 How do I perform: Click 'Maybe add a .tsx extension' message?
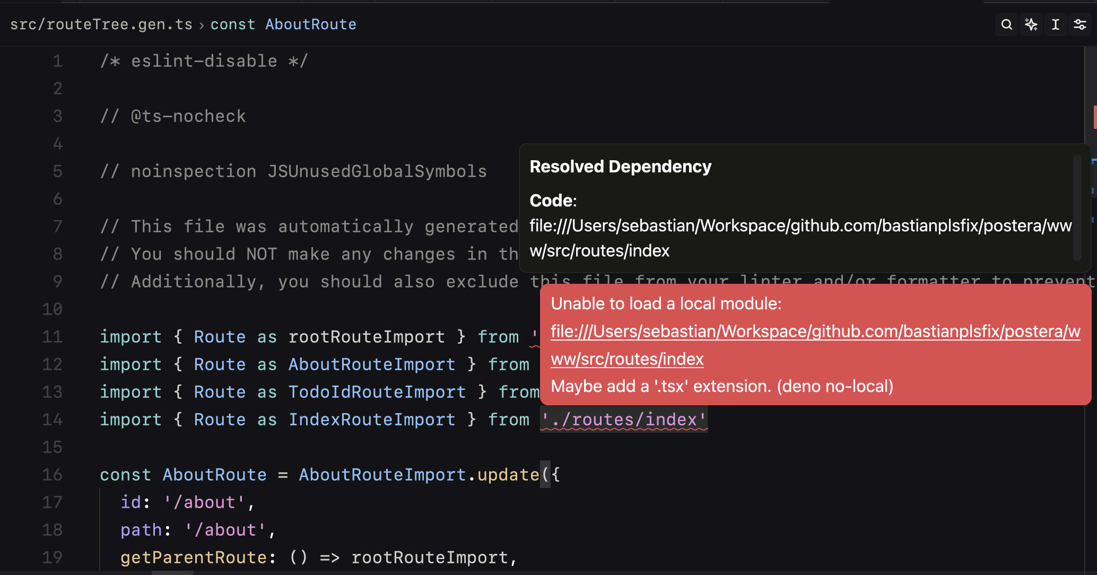click(722, 386)
